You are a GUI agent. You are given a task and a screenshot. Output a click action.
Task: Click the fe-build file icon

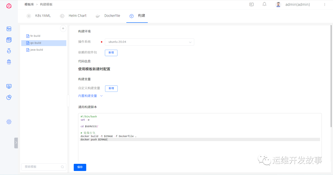pos(28,36)
